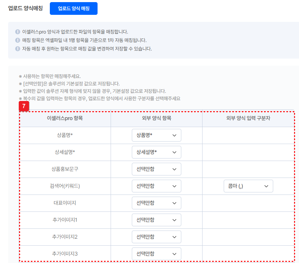Click the 추가이미지1 row label

65,220
